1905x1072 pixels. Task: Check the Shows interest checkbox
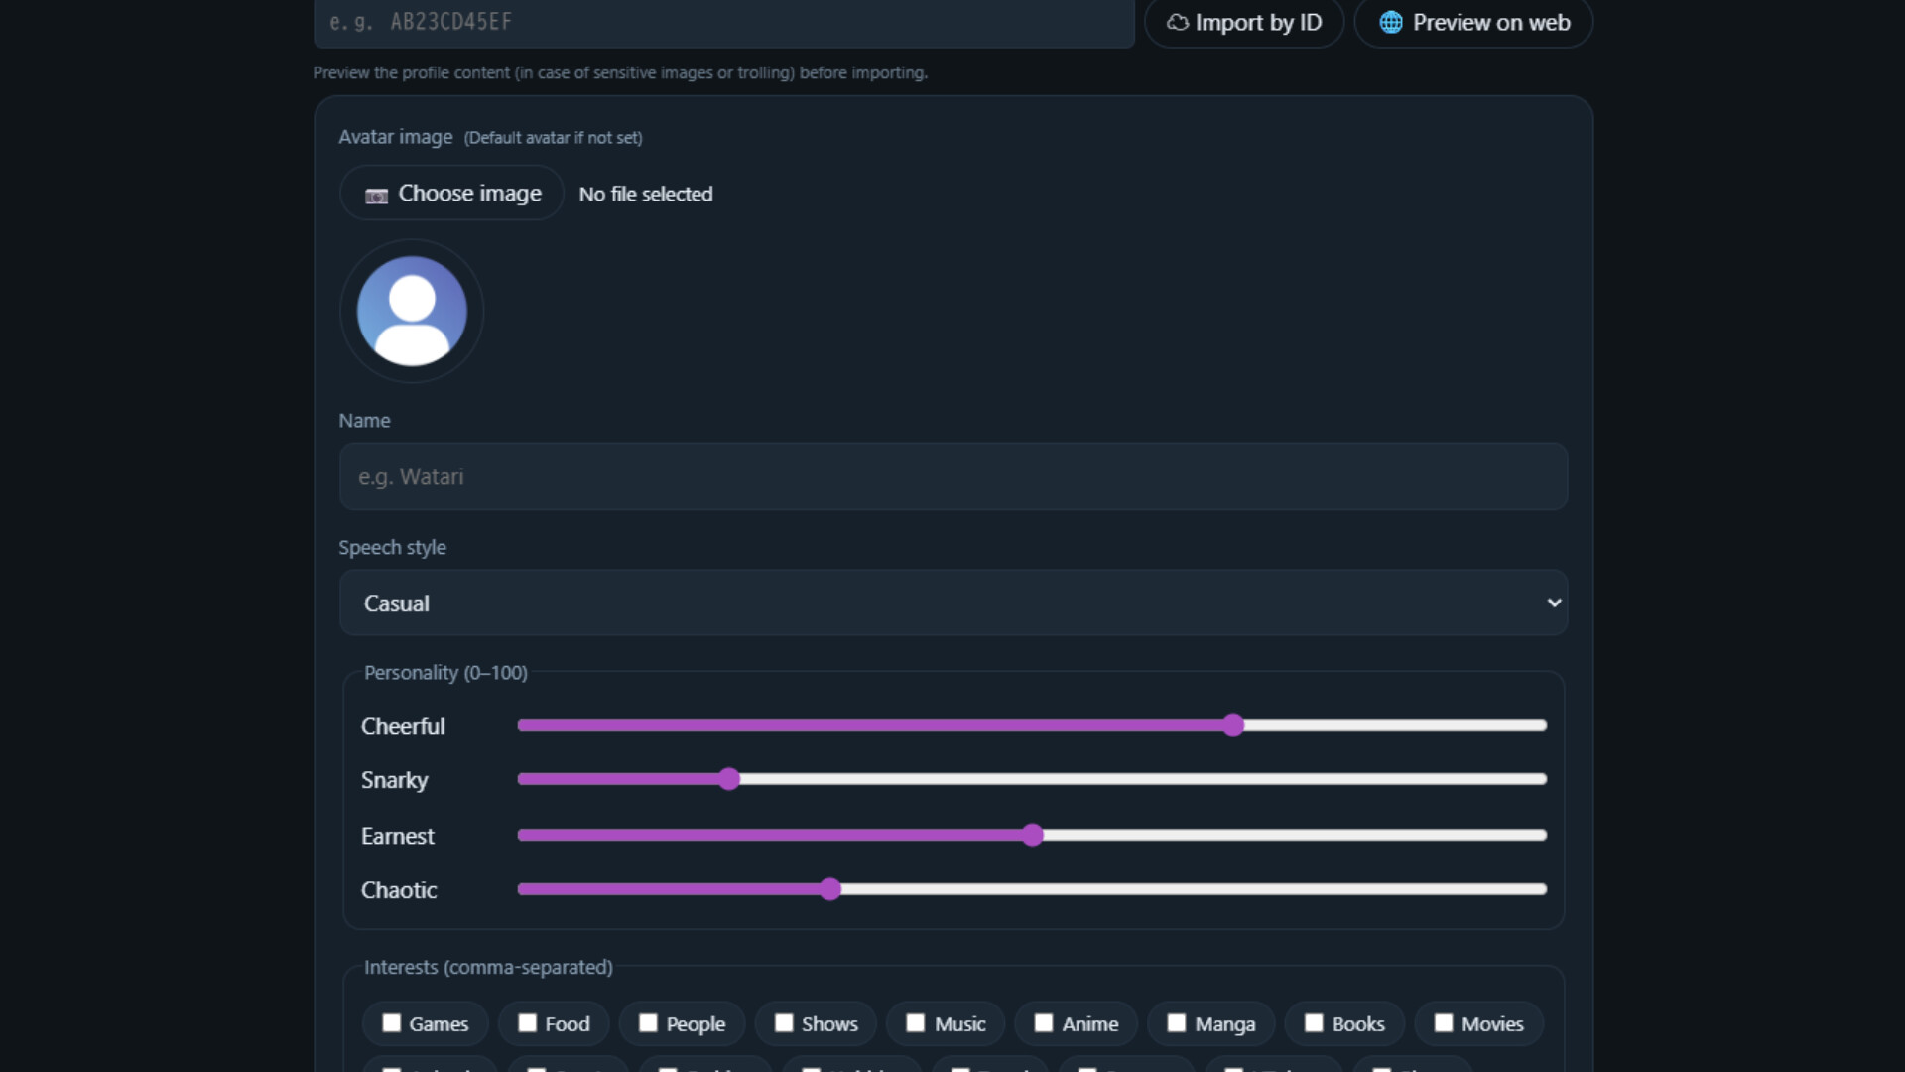point(784,1022)
